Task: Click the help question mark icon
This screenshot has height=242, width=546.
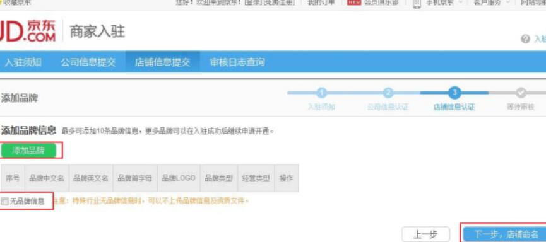Action: coord(525,39)
